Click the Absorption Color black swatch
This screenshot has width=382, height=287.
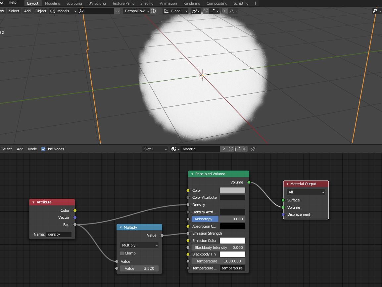coord(232,226)
